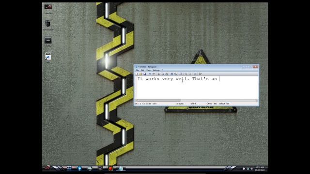Screen dimensions: 310x174
Task: Click the bytes count in status bar
Action: 180,103
